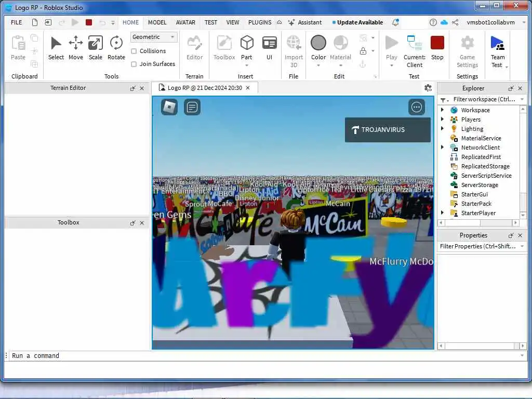The height and width of the screenshot is (399, 532).
Task: Close the Terrain Editor panel
Action: [x=142, y=88]
